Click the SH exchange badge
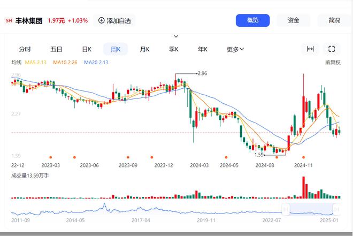The width and height of the screenshot is (353, 236). [9, 21]
